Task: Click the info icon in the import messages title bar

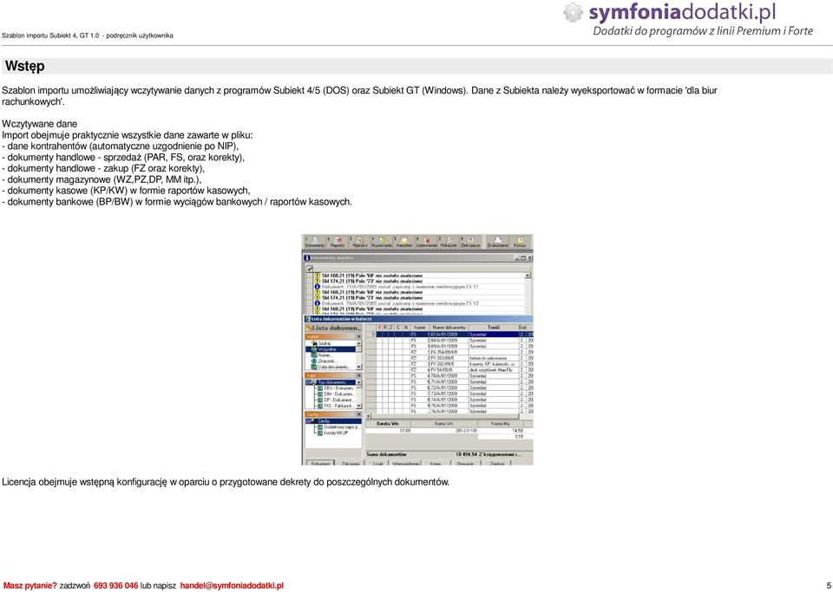Action: [307, 257]
